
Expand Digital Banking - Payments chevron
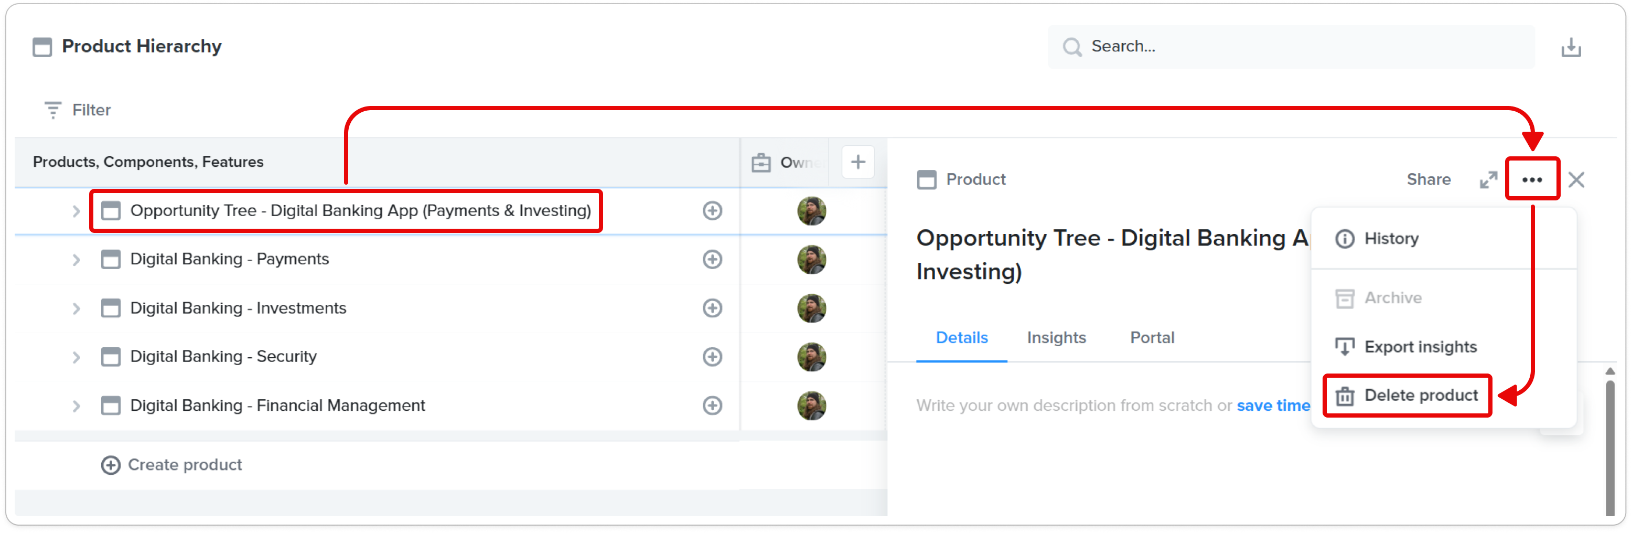[x=76, y=260]
